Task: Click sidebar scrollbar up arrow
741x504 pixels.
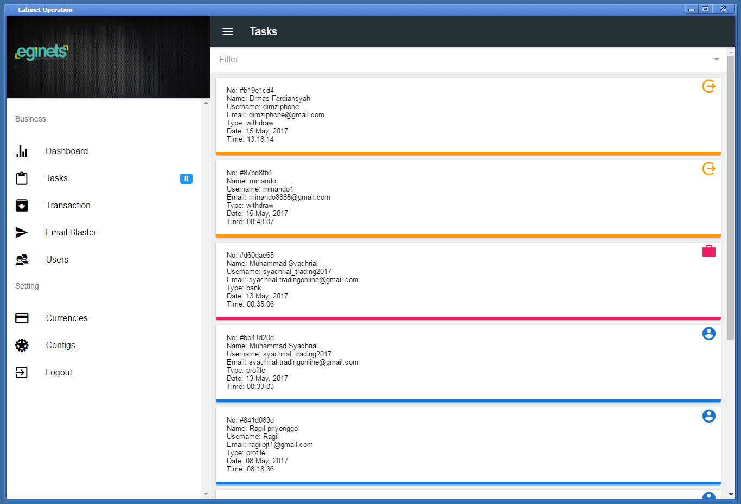Action: (206, 103)
